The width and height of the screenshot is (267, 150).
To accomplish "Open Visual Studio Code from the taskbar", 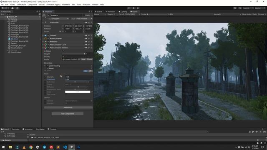I will pyautogui.click(x=65, y=147).
